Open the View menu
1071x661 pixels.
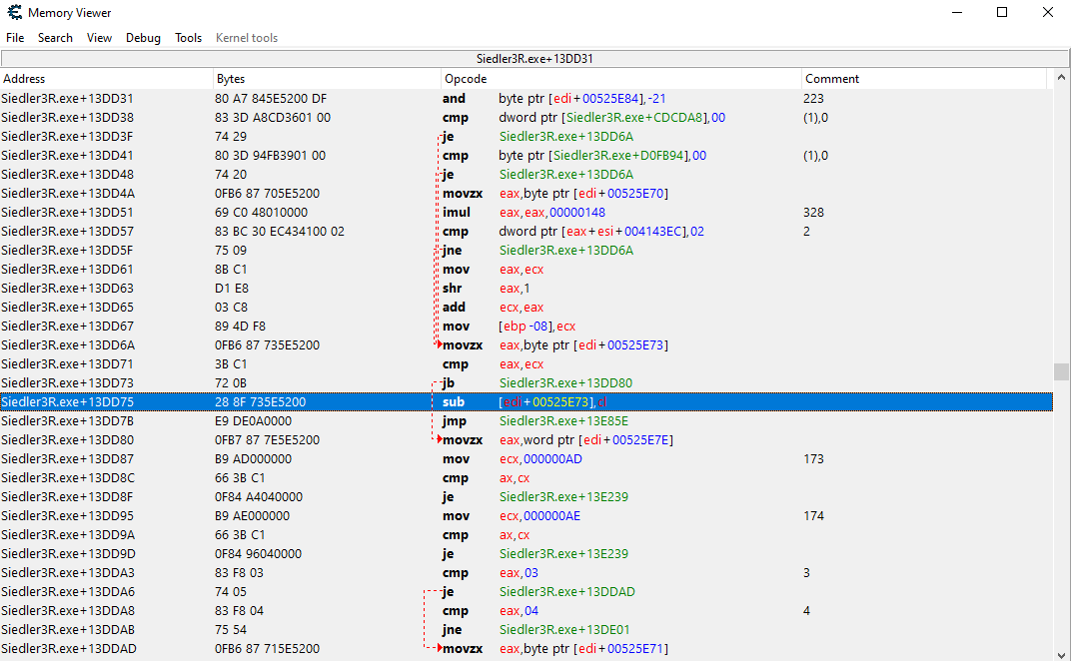tap(99, 38)
